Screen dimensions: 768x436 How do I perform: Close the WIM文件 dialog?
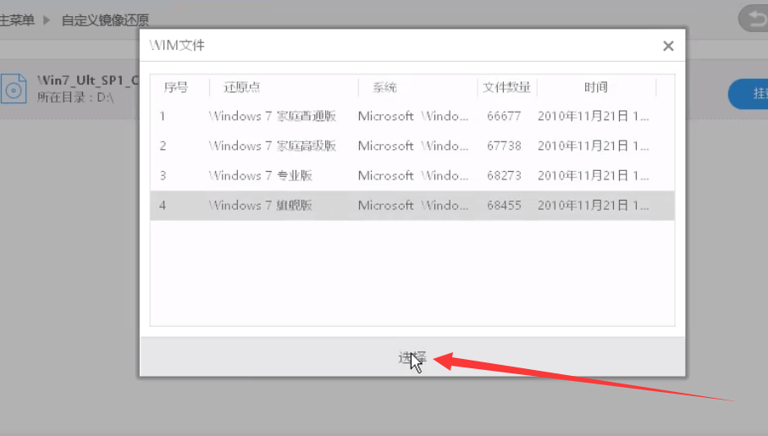click(x=668, y=47)
